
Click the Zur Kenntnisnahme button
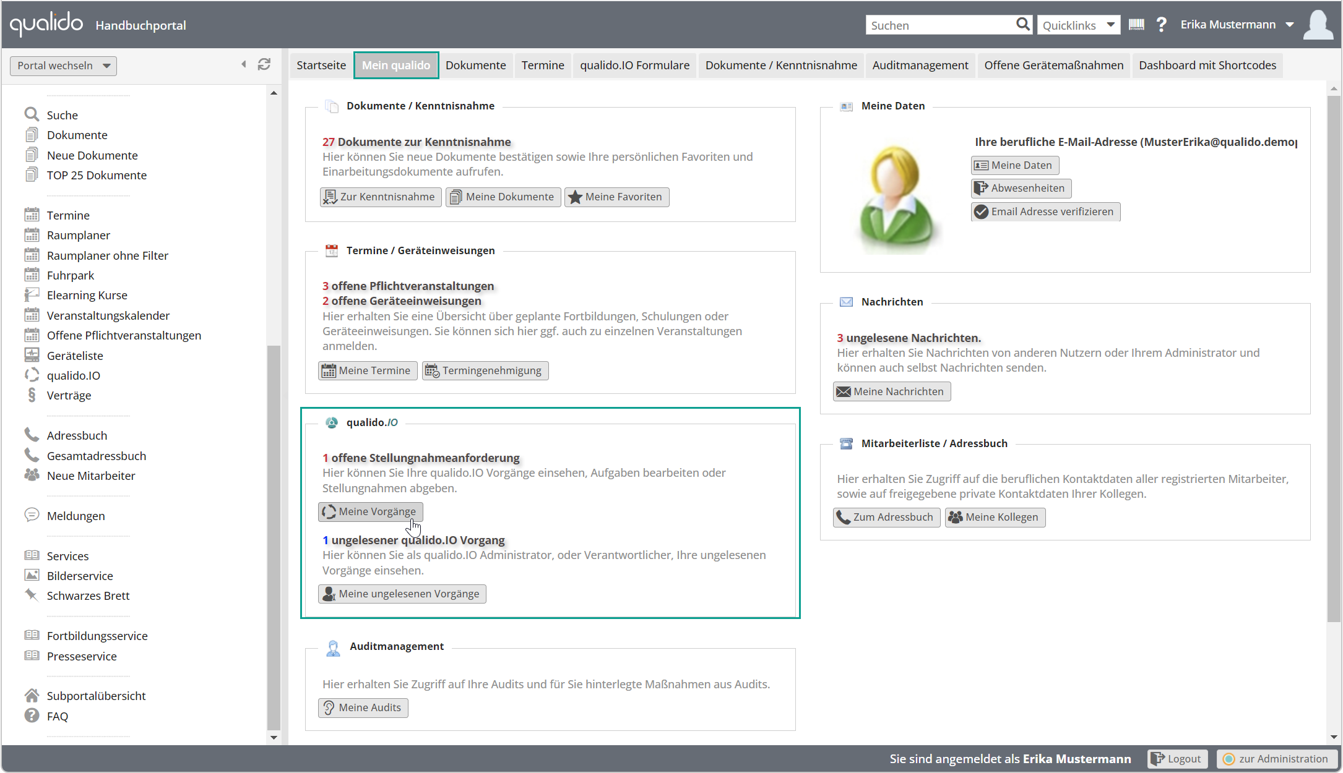coord(381,197)
